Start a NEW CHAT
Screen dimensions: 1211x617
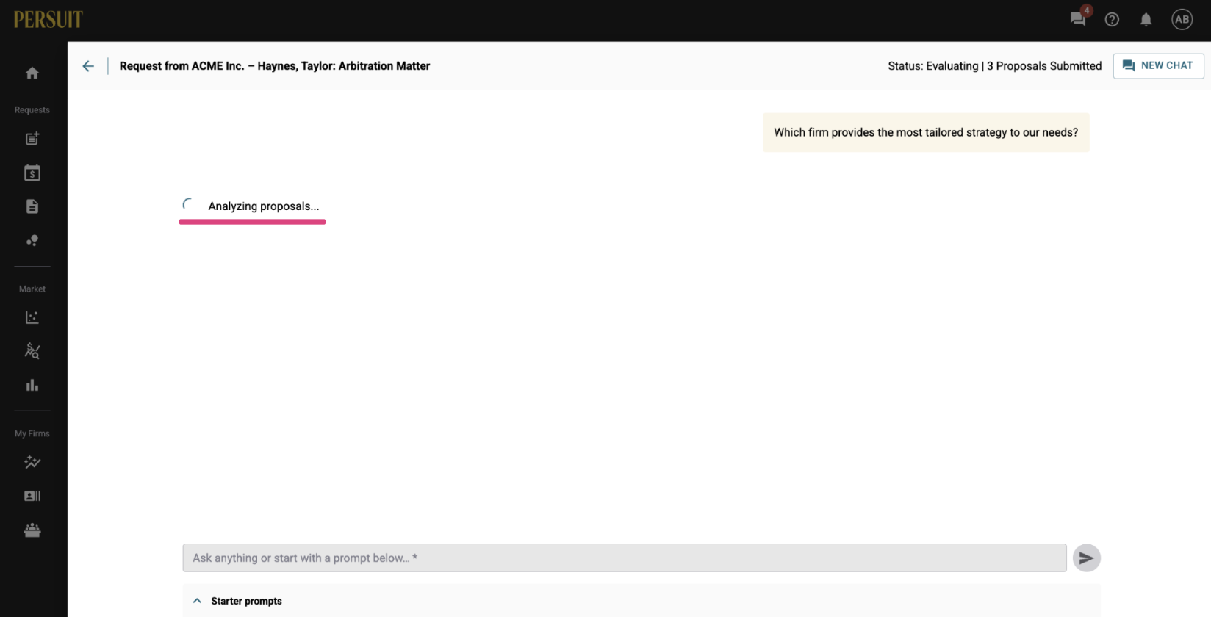(1158, 65)
